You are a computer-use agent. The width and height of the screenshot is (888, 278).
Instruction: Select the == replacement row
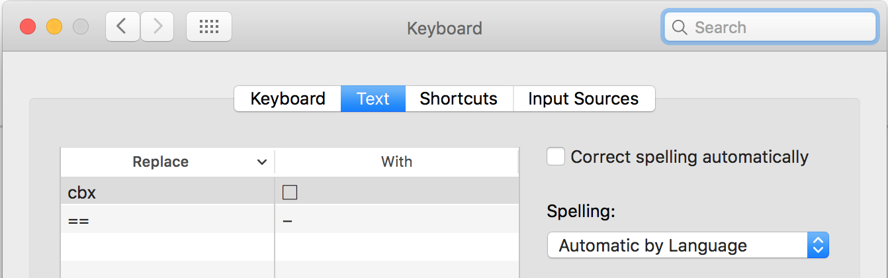(x=165, y=220)
